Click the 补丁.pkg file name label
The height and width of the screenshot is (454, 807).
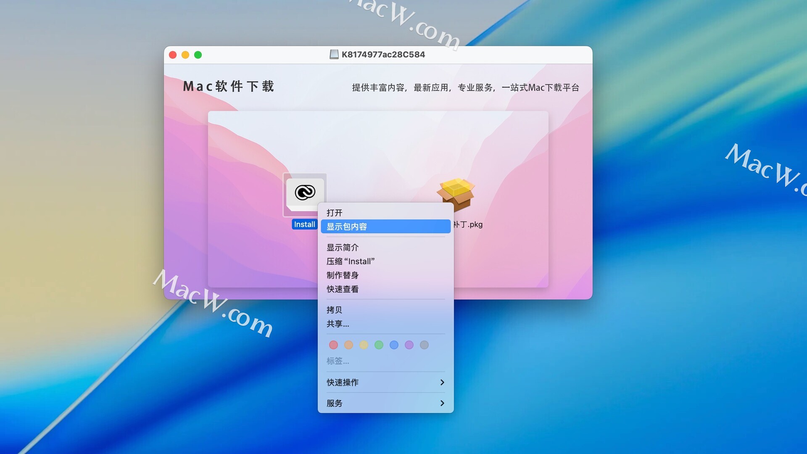click(x=468, y=224)
